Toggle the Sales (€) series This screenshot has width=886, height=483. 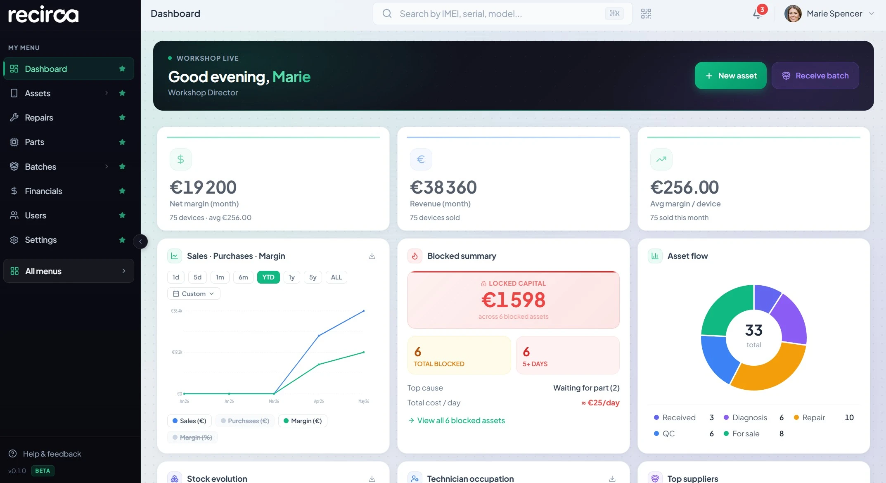coord(190,421)
